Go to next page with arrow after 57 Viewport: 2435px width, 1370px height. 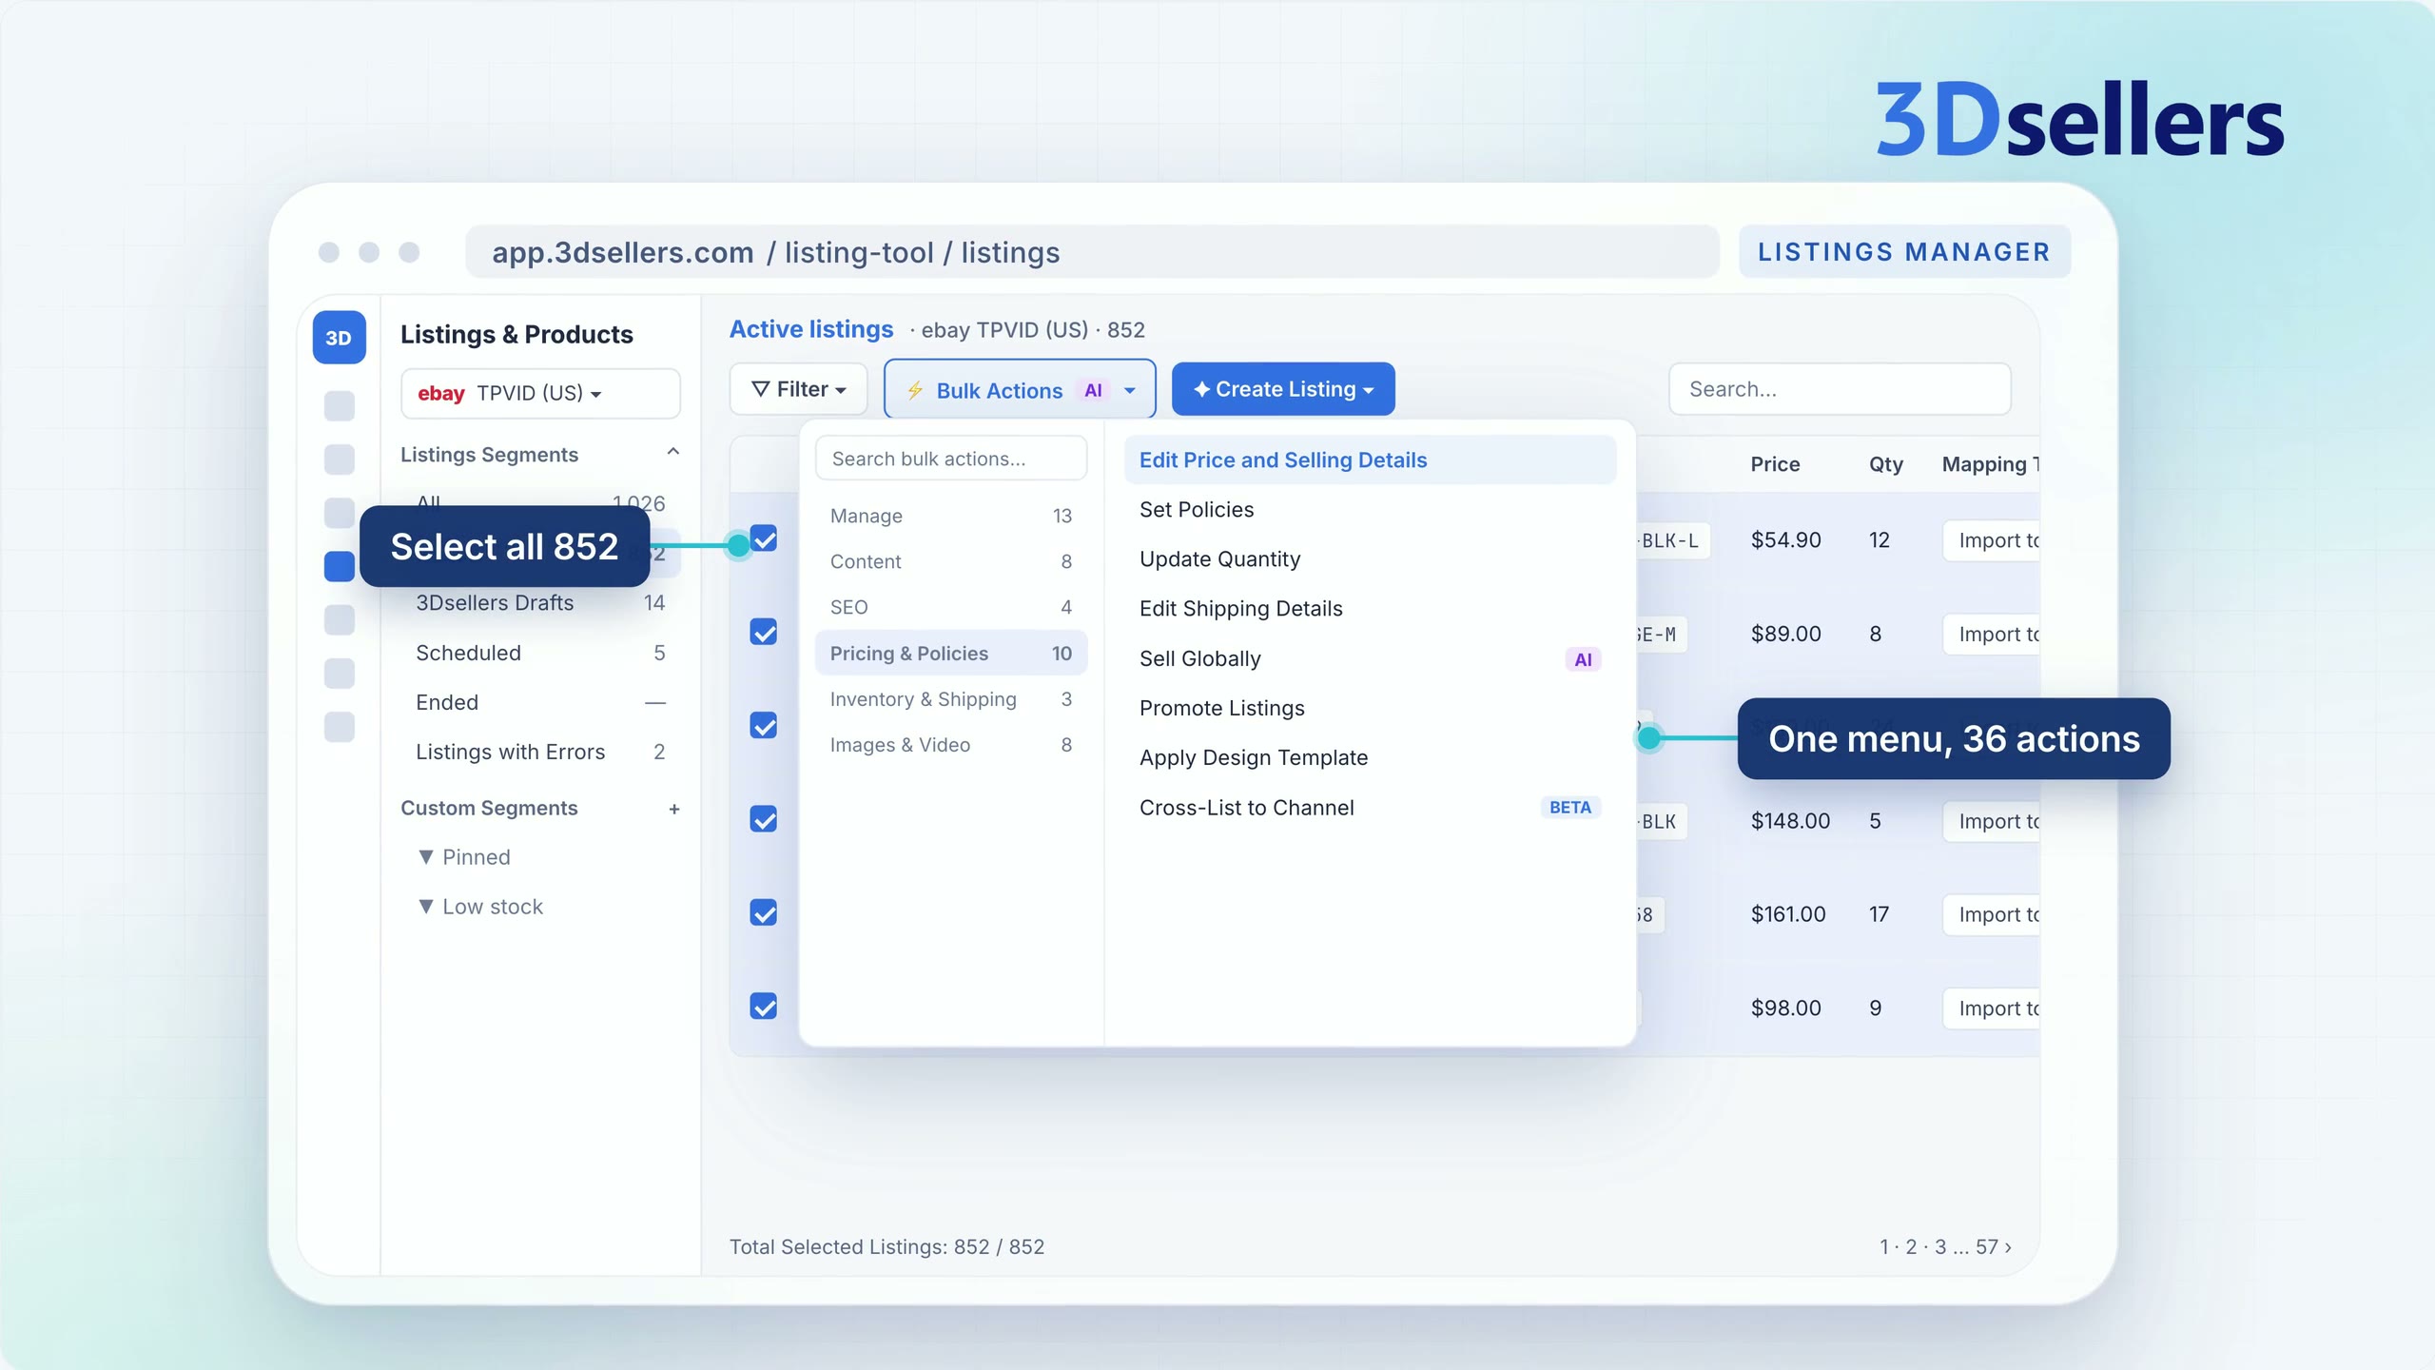(x=2008, y=1246)
